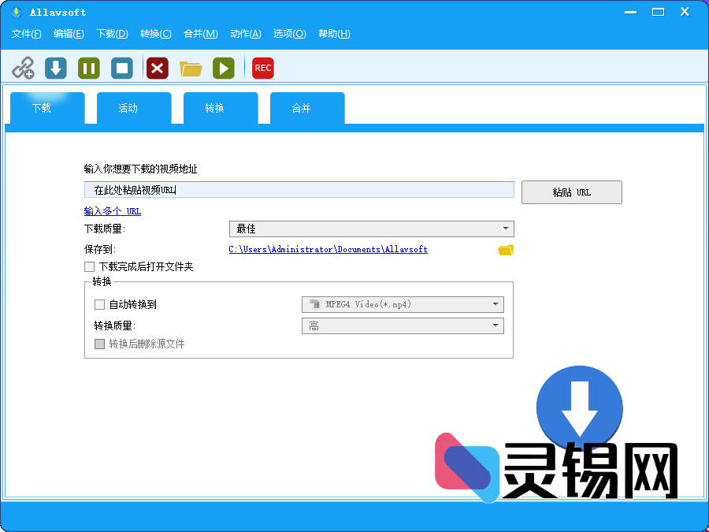Stop downloads with the stop icon
709x532 pixels.
point(121,68)
